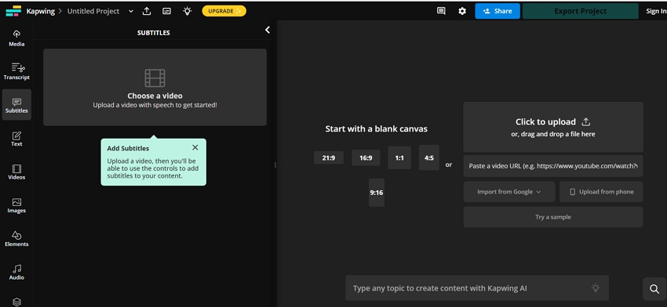
Task: Open the settings gear icon
Action: pos(462,11)
